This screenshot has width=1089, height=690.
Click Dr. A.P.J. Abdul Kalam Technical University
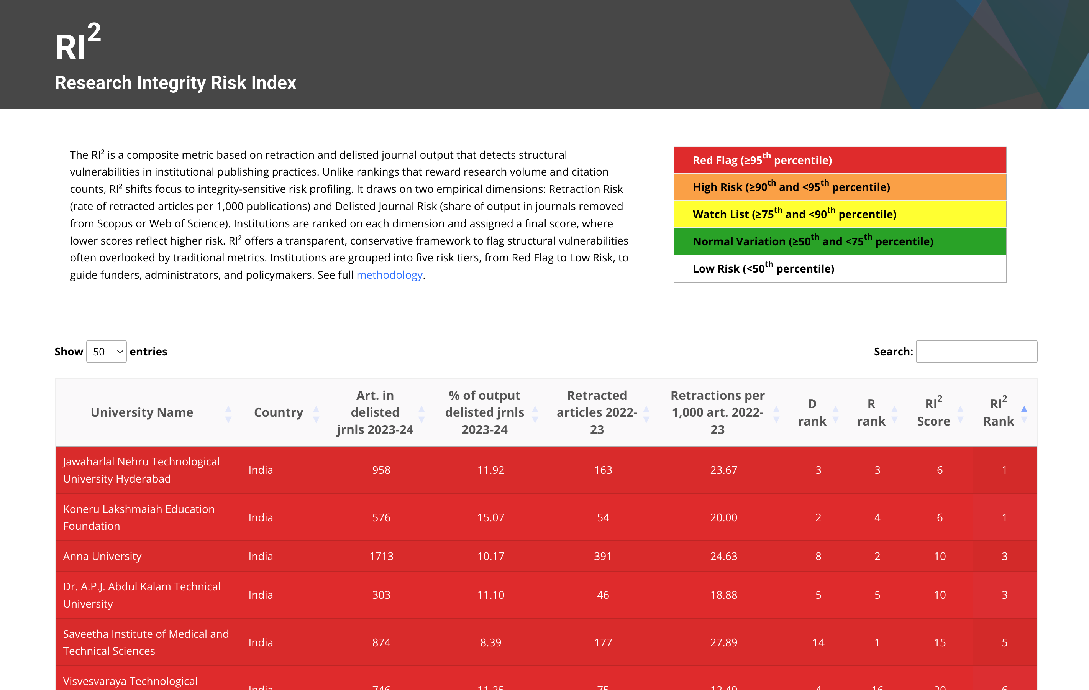tap(141, 595)
